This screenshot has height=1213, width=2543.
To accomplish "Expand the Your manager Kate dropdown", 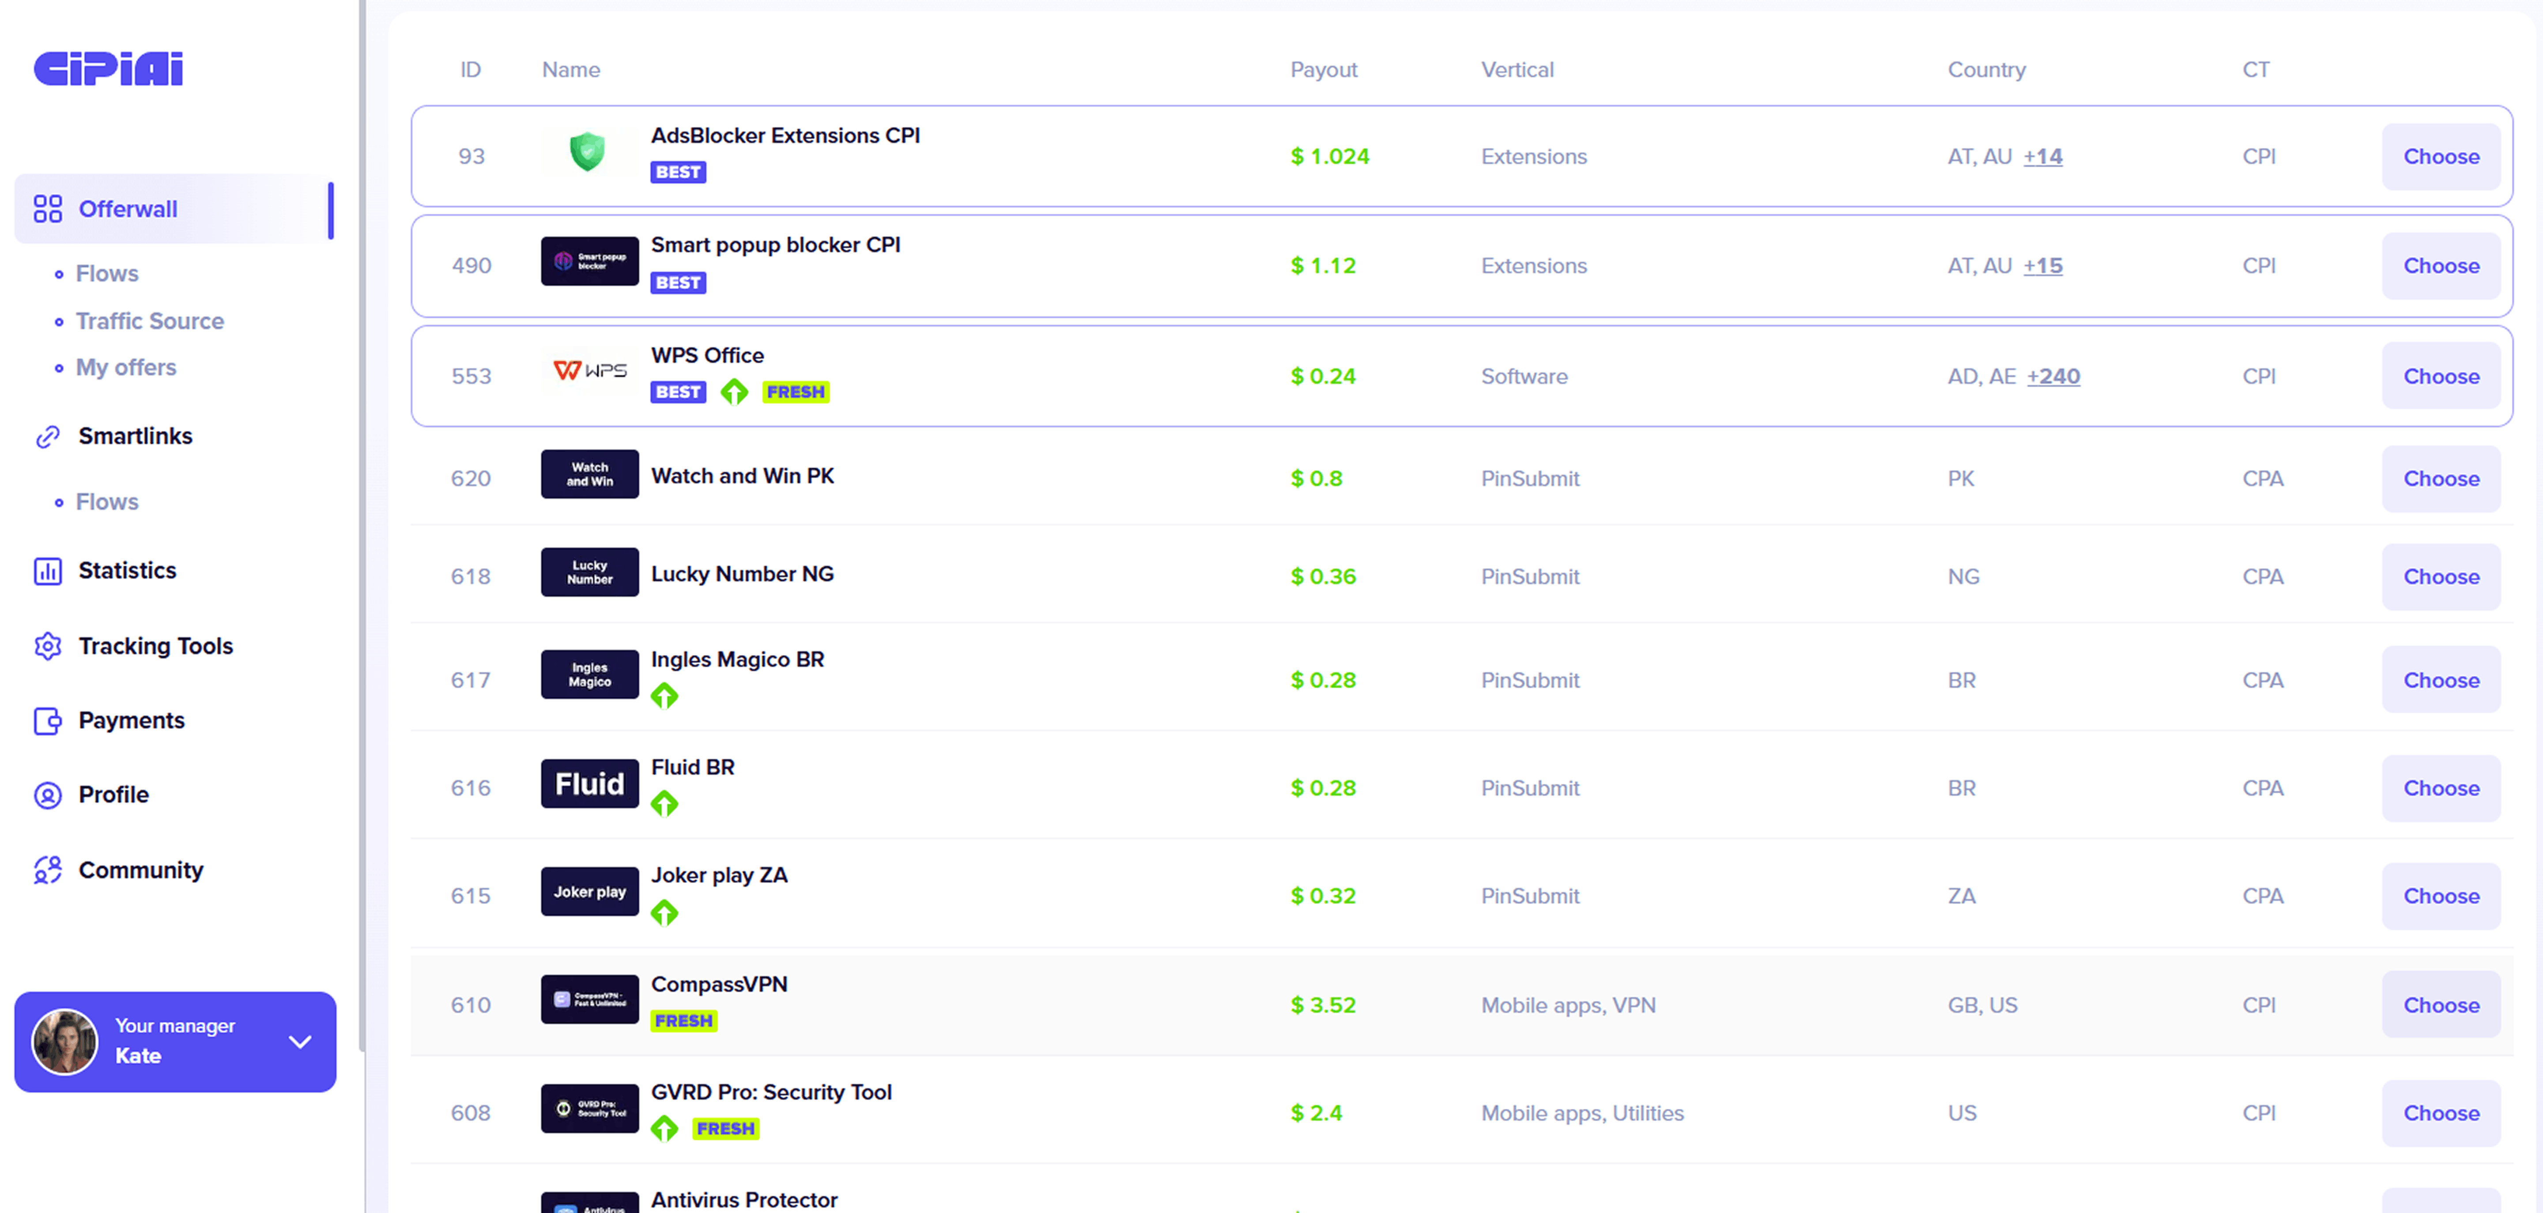I will (300, 1041).
